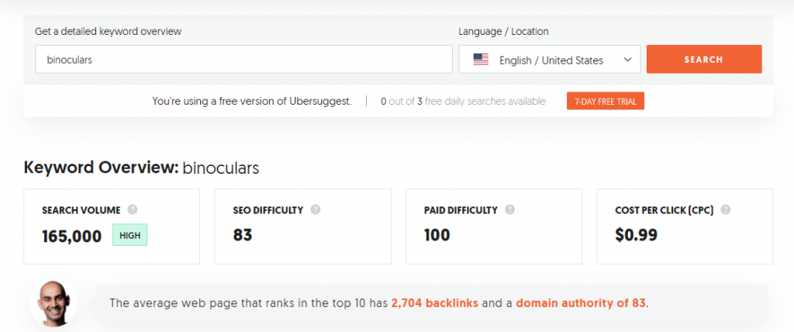Click the green HIGH volume badge
The width and height of the screenshot is (794, 332).
tap(129, 235)
